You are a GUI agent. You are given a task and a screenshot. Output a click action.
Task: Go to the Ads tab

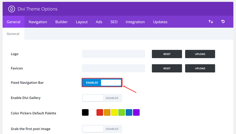tap(99, 22)
